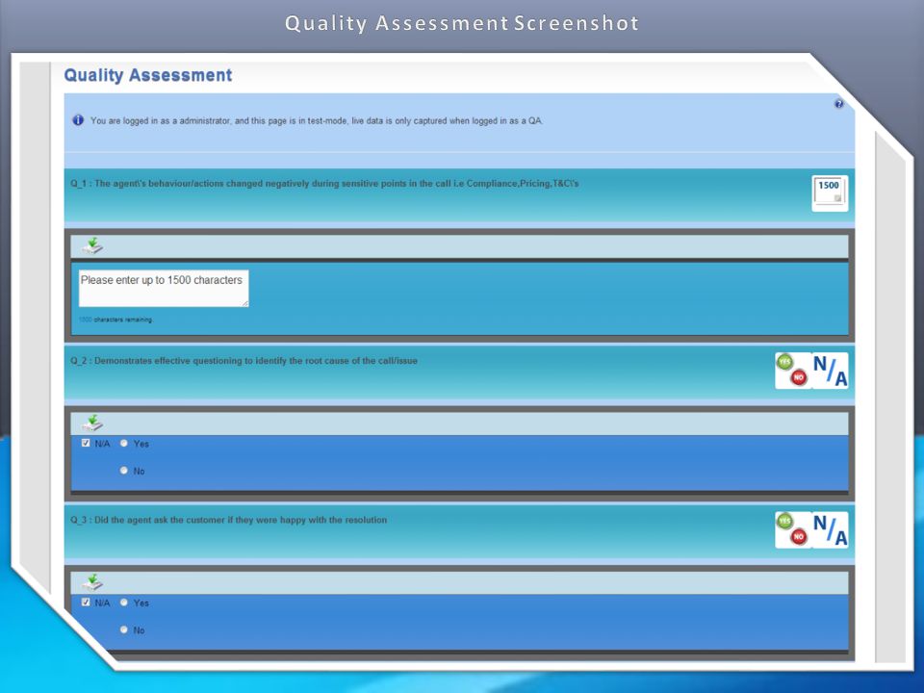Select the Yes radio button under Q_3
Screen dimensions: 924x693
(x=124, y=603)
